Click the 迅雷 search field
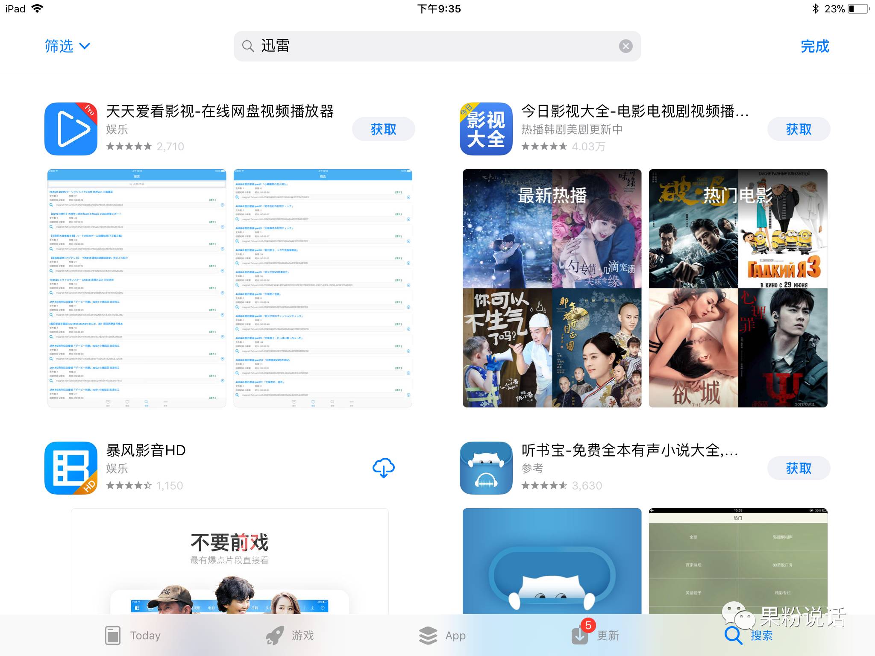Screen dimensions: 875x656 pos(437,46)
